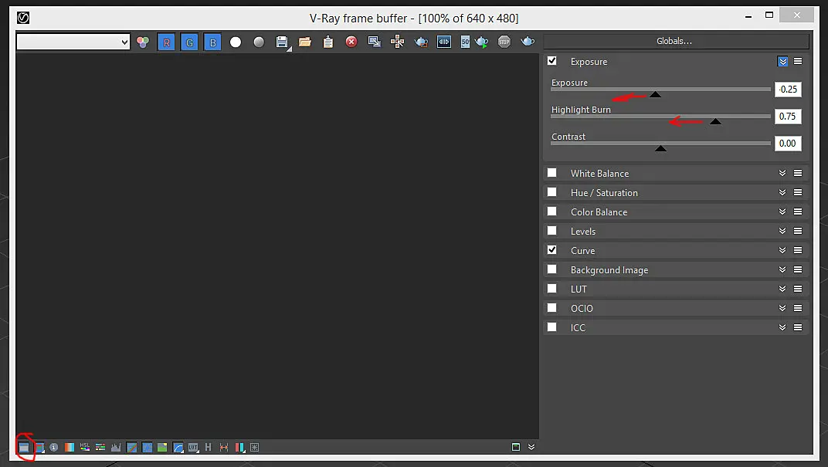Duplicate to host frame buffer icon
The width and height of the screenshot is (828, 467).
point(375,42)
